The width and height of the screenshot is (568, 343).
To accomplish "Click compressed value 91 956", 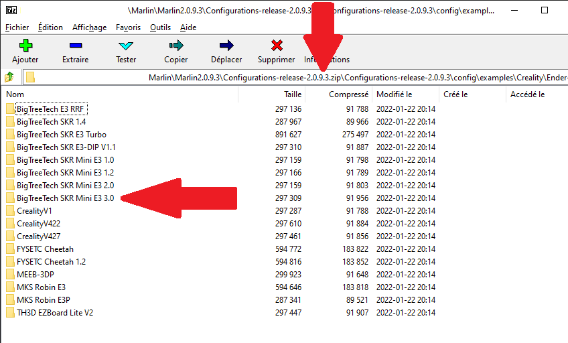I will click(357, 198).
